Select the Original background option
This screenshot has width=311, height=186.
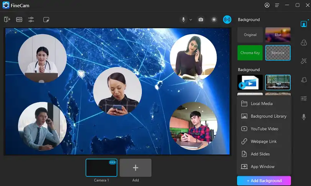point(250,35)
